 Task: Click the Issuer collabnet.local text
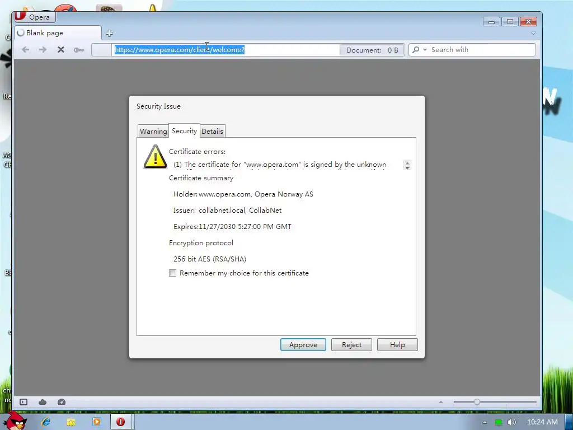(227, 211)
